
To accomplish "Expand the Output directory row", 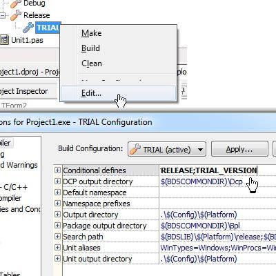I will click(x=57, y=215).
